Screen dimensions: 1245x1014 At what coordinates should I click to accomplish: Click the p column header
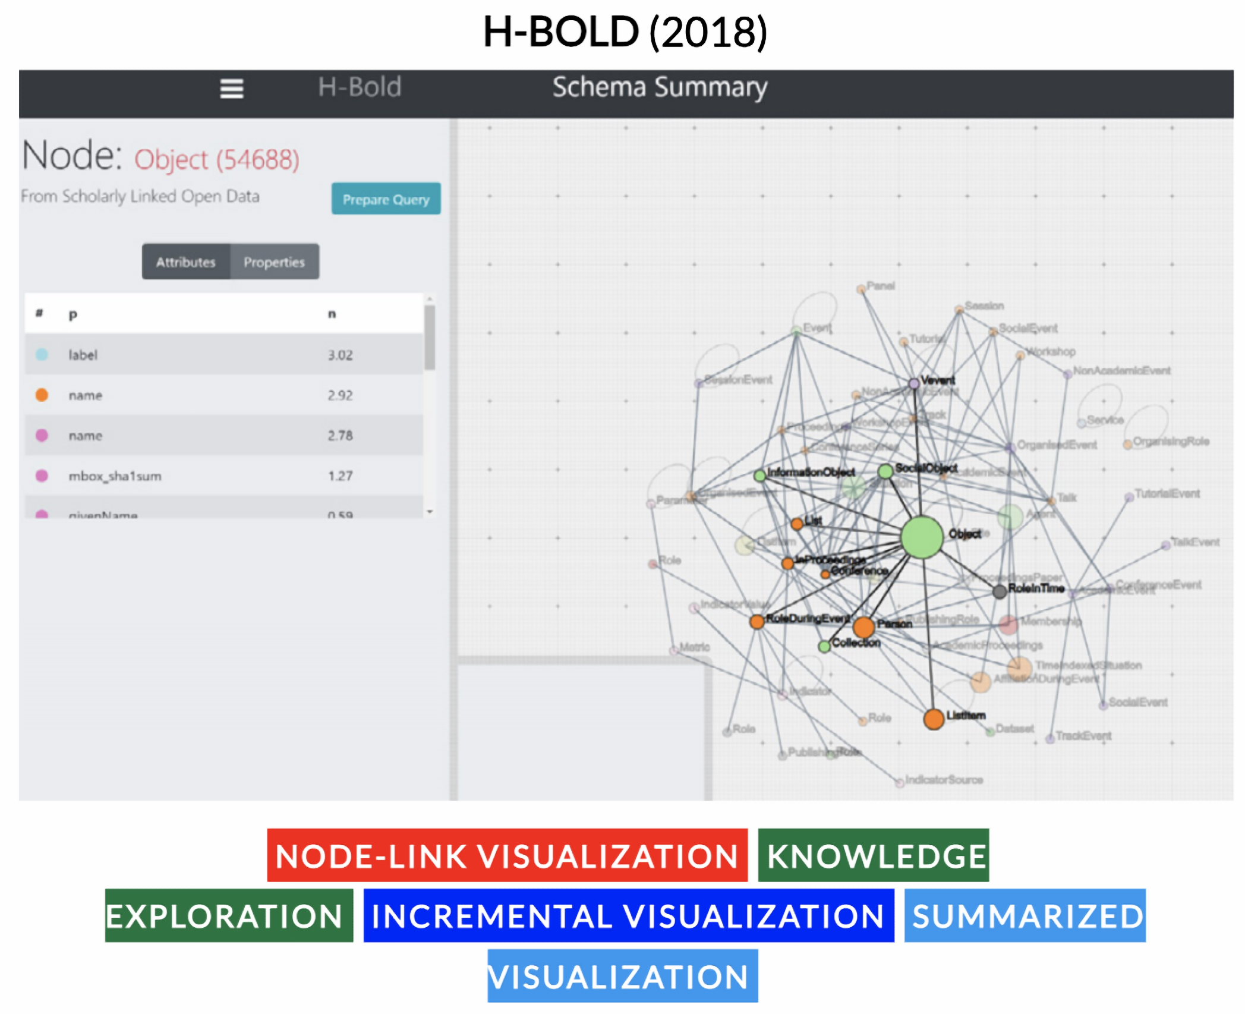[x=73, y=315]
